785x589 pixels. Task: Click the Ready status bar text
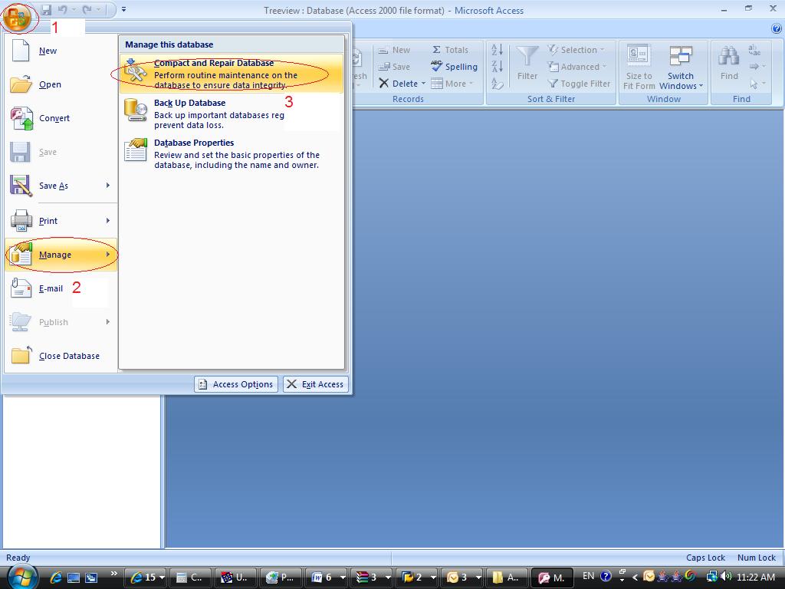pyautogui.click(x=18, y=558)
